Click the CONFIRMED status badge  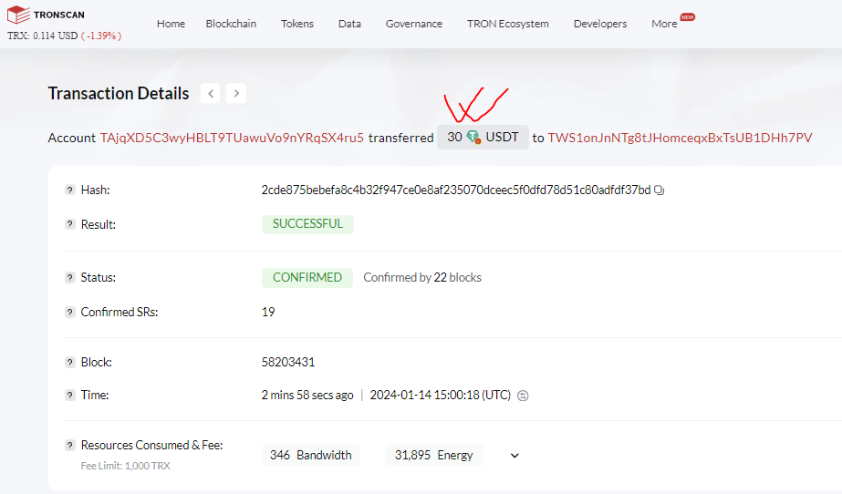(307, 277)
